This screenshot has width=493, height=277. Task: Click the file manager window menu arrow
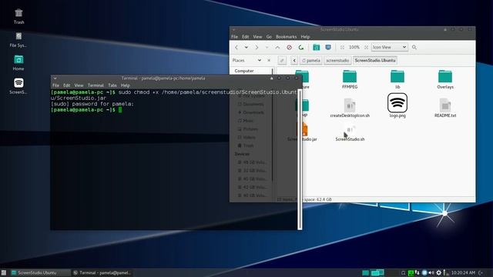233,29
